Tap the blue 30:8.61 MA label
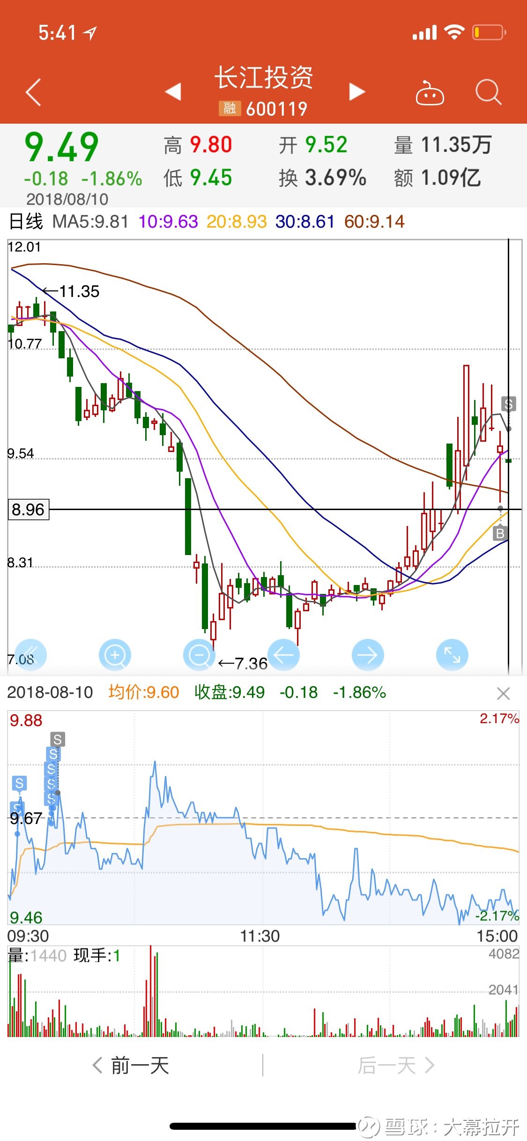Viewport: 527px width, 1141px height. 305,222
